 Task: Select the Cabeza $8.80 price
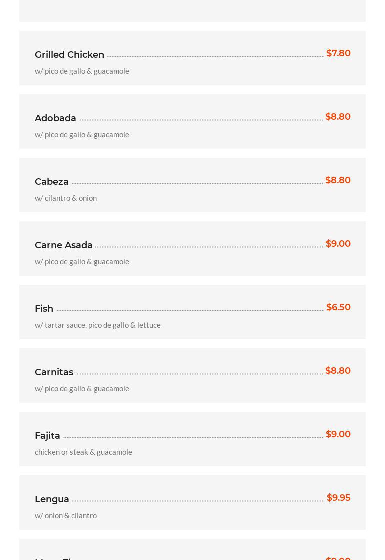point(338,180)
